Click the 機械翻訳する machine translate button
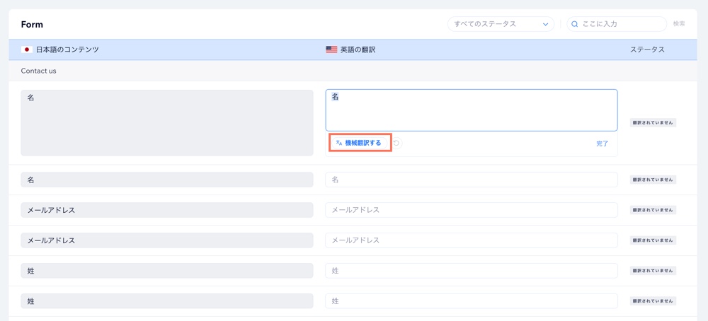Image resolution: width=708 pixels, height=321 pixels. click(361, 143)
